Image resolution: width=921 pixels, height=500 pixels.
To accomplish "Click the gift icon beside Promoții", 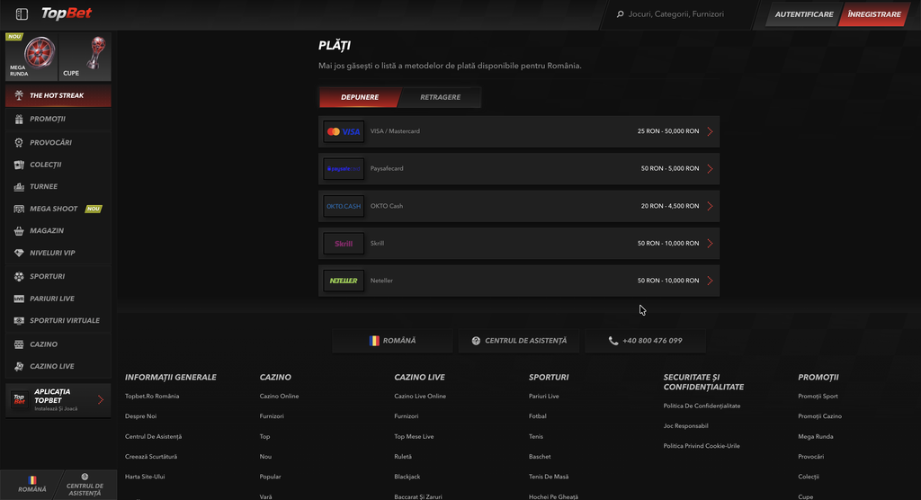I will 19,119.
